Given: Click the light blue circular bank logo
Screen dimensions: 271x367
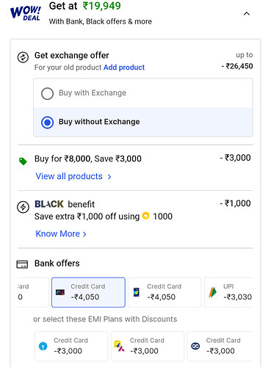Looking at the screenshot, I should point(43,346).
